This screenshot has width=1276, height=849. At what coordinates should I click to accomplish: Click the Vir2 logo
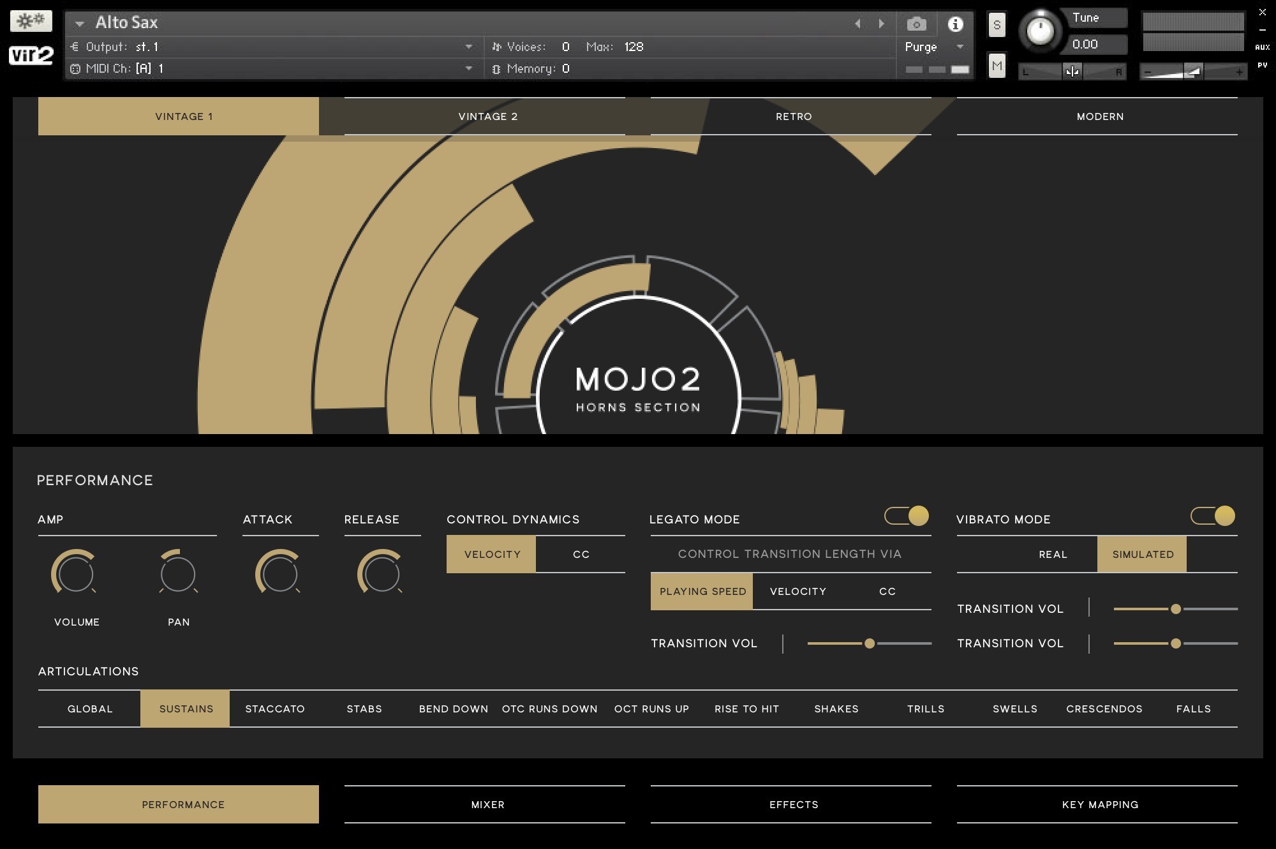tap(31, 55)
